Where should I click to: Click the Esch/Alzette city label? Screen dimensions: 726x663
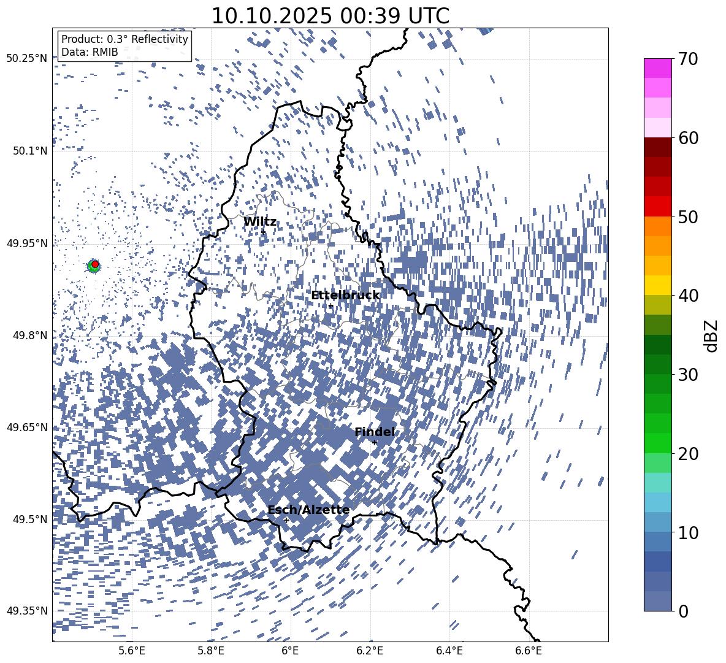(x=308, y=510)
